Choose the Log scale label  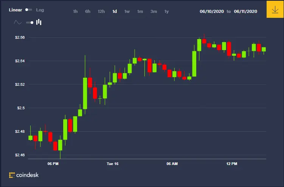tap(40, 10)
